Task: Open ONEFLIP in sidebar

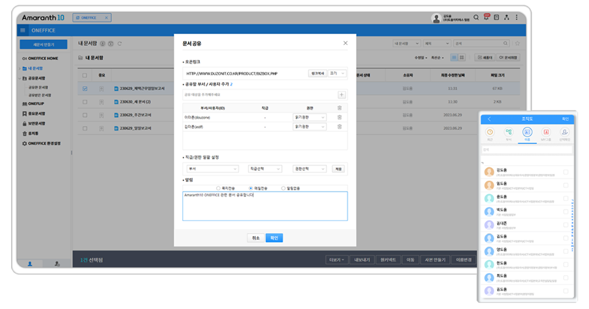Action: tap(33, 104)
